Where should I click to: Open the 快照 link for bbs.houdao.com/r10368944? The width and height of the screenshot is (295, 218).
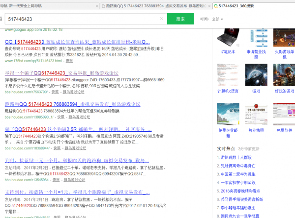(57, 148)
